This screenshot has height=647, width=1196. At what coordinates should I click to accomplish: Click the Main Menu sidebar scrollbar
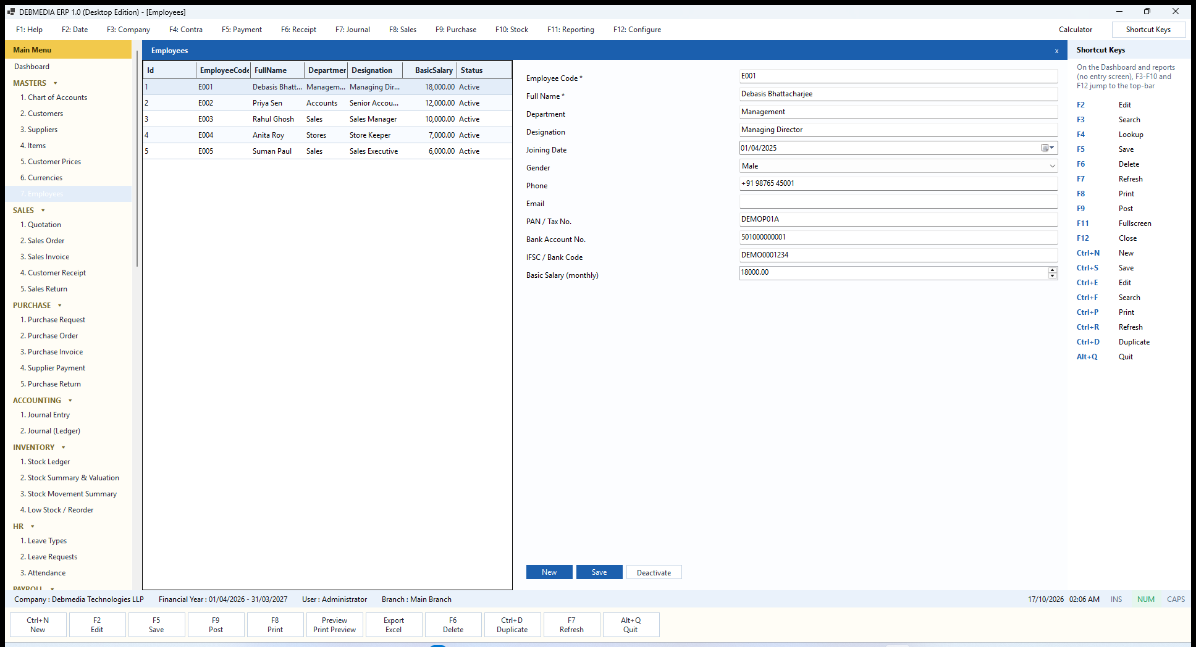(137, 159)
